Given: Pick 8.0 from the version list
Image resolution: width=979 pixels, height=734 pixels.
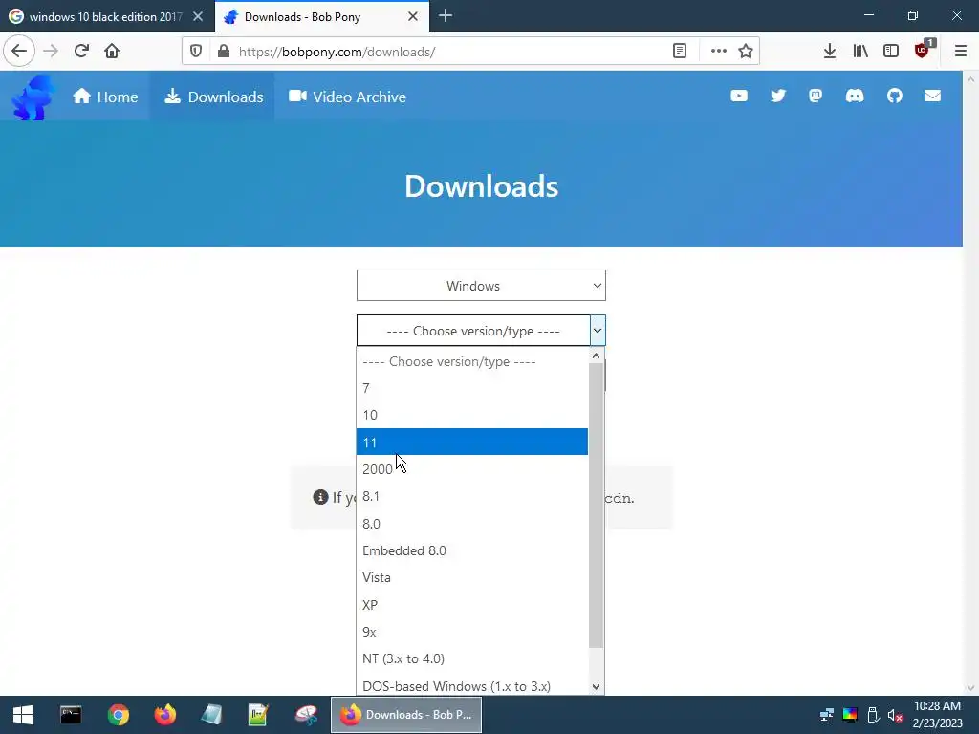Looking at the screenshot, I should pos(472,524).
